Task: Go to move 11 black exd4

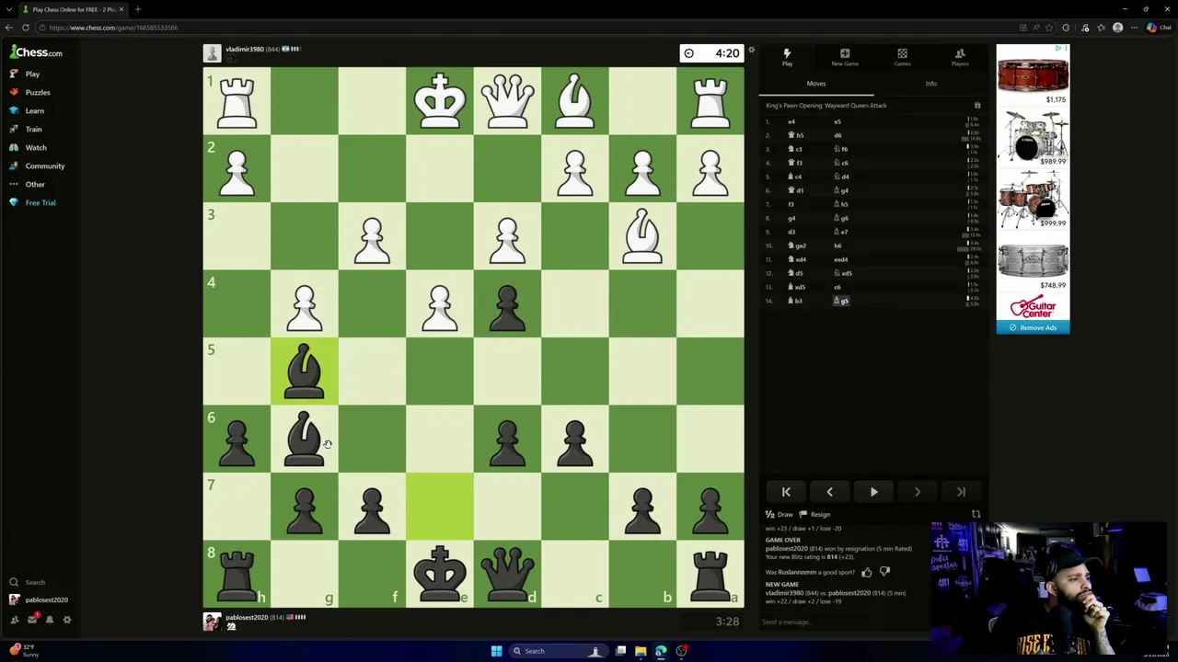Action: [841, 259]
